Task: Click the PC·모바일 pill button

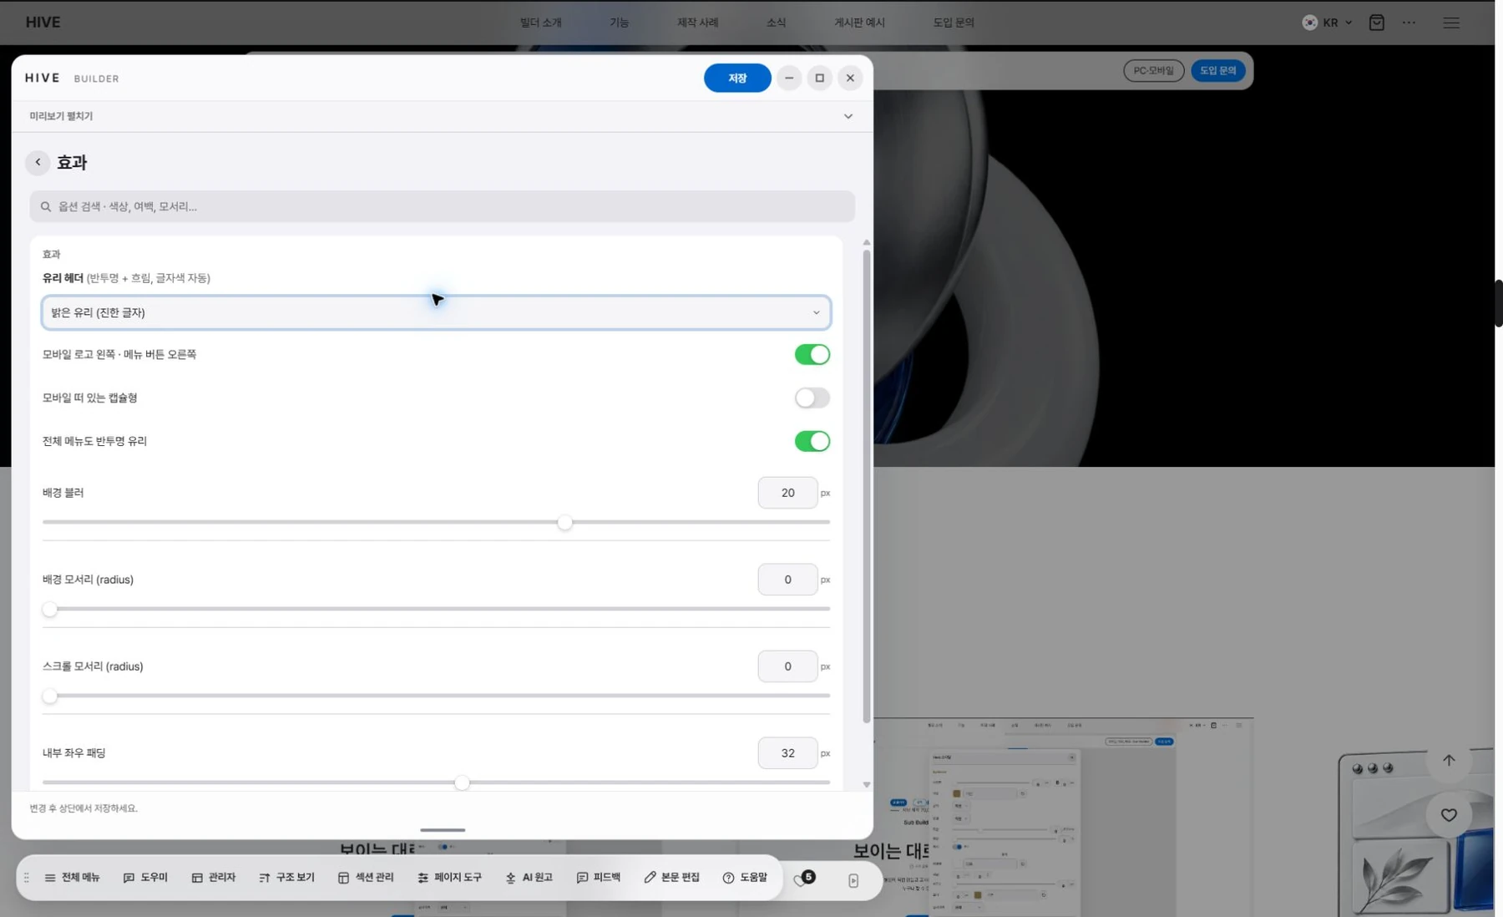Action: [x=1153, y=71]
